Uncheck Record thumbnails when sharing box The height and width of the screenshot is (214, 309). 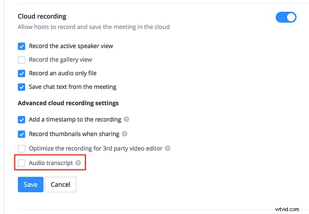[x=21, y=134]
